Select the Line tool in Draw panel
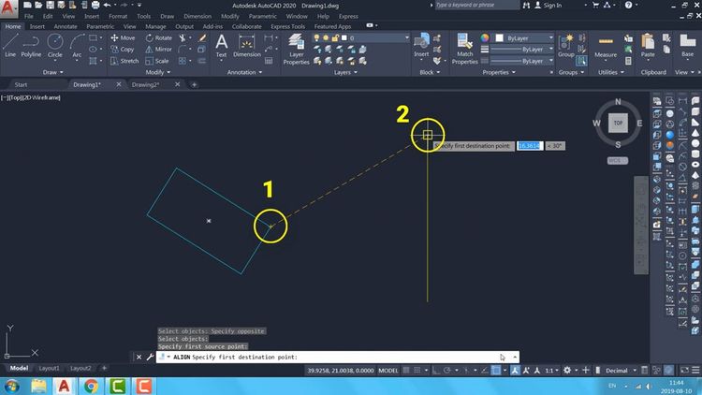This screenshot has width=702, height=395. (x=10, y=45)
